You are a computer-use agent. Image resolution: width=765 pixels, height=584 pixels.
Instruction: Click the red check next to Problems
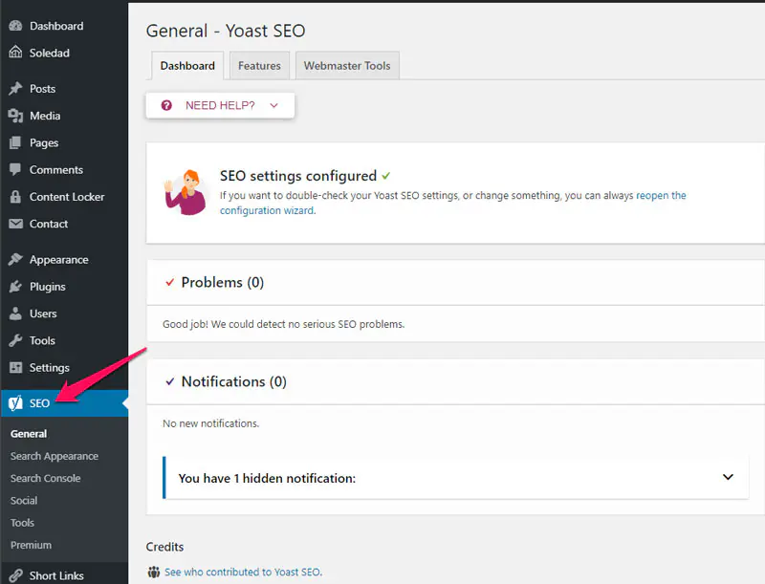pos(170,282)
